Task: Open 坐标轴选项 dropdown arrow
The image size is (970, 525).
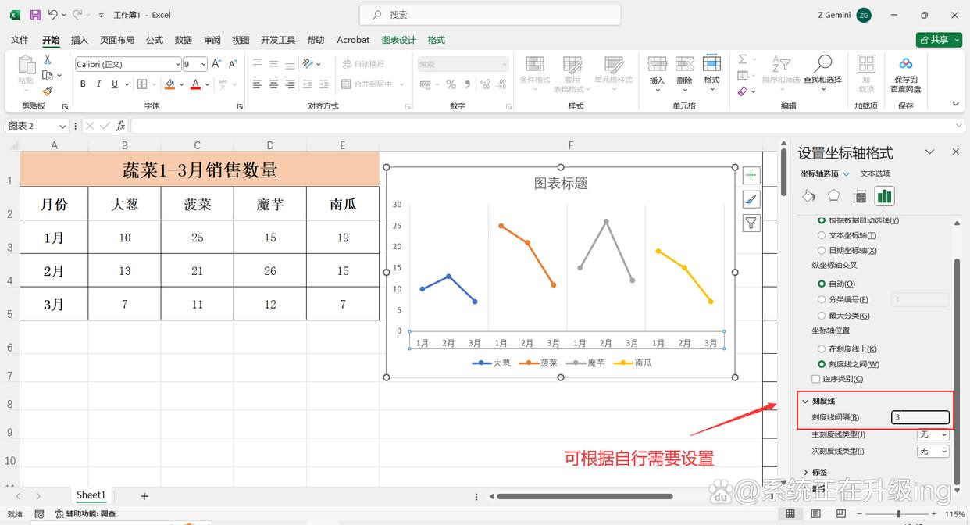Action: [847, 174]
